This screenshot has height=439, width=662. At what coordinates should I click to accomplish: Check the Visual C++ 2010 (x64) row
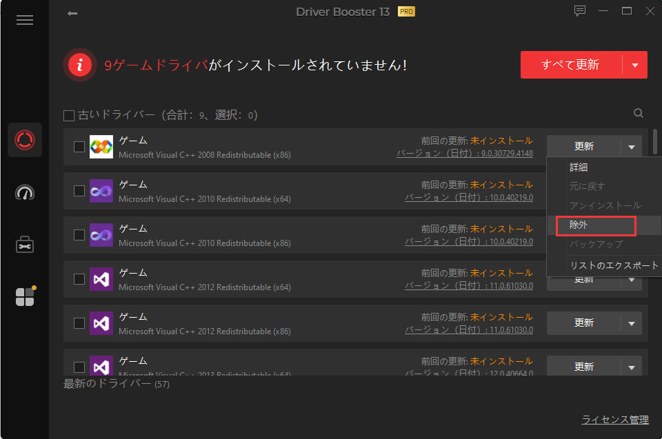tap(79, 191)
